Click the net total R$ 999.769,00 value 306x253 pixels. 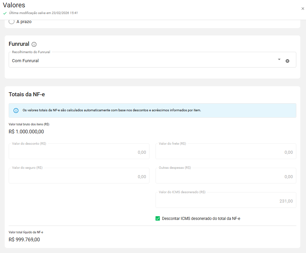(x=24, y=239)
